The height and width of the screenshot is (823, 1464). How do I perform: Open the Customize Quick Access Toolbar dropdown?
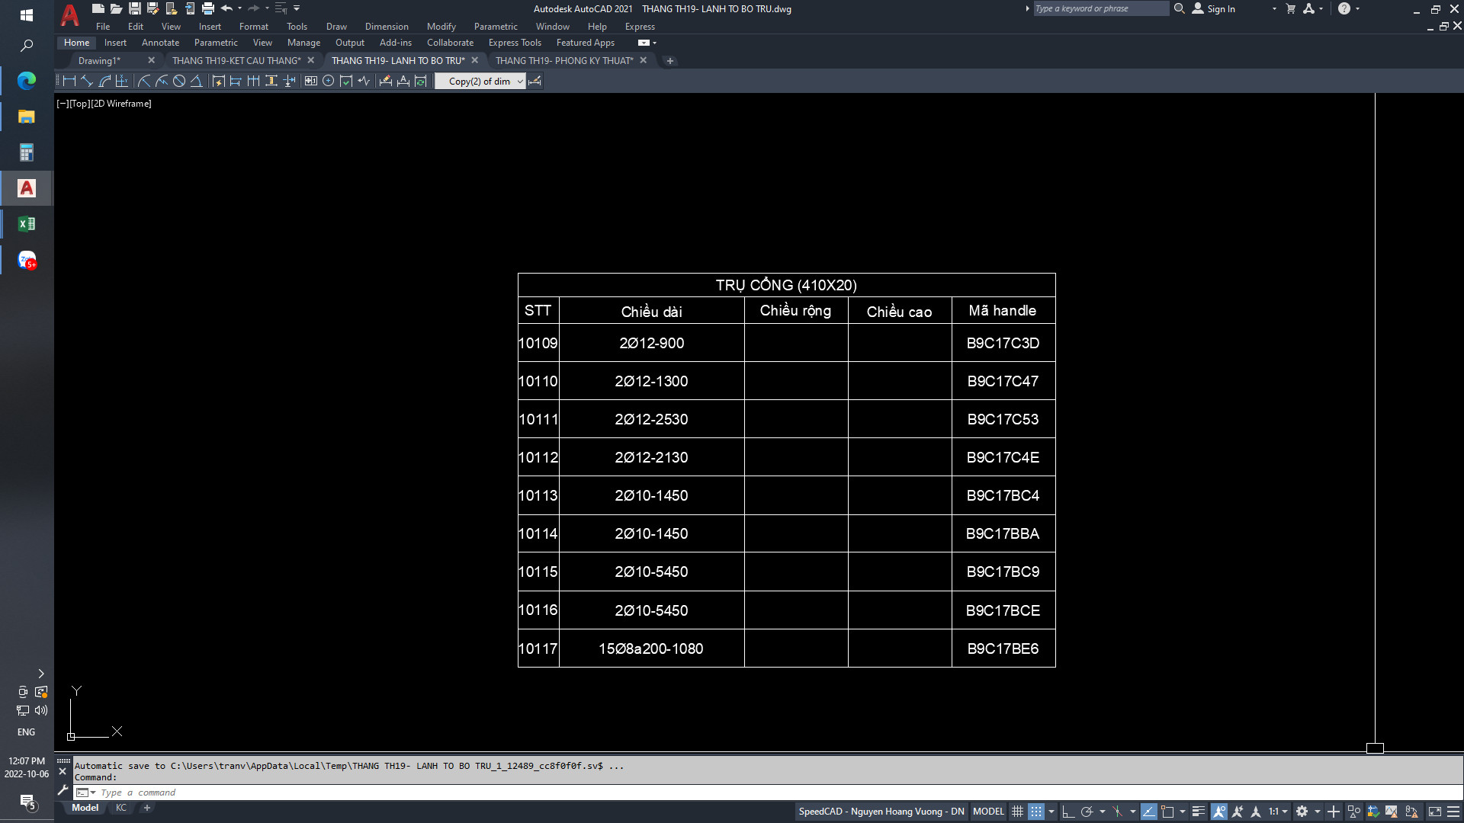297,8
